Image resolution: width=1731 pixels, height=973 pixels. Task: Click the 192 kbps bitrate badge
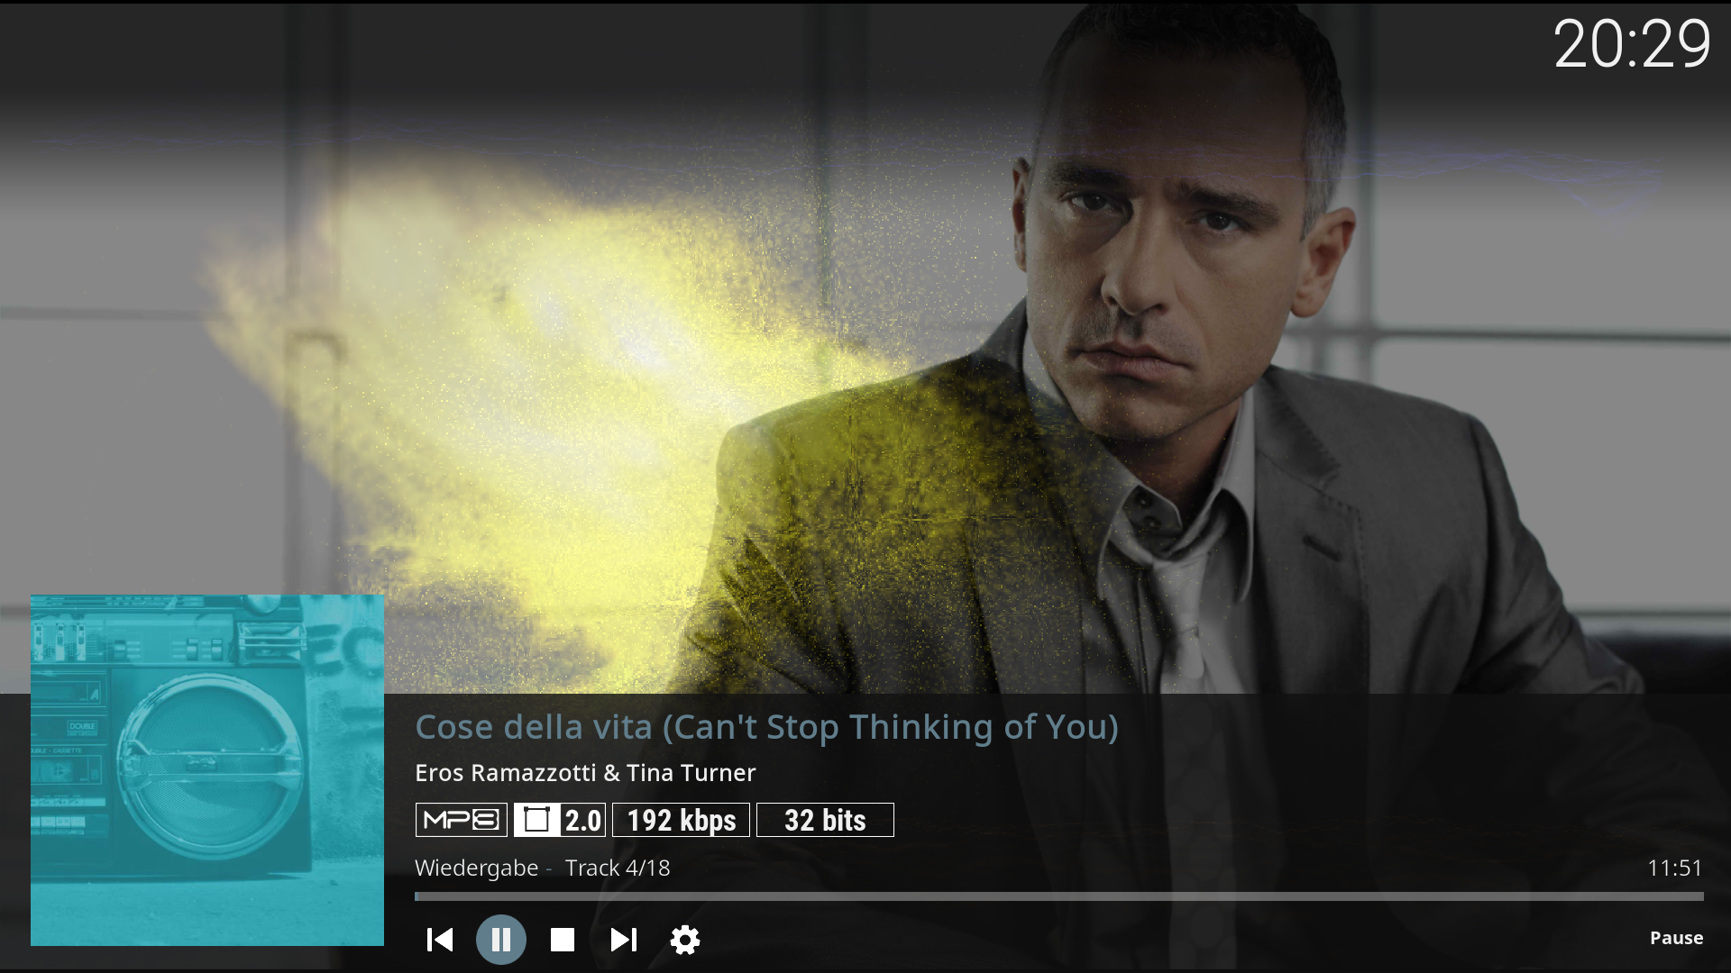681,820
